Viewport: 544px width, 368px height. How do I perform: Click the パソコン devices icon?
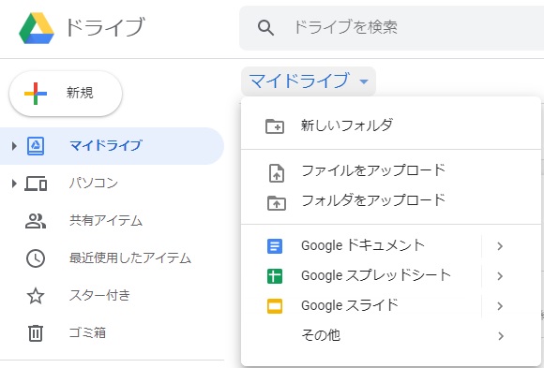36,184
